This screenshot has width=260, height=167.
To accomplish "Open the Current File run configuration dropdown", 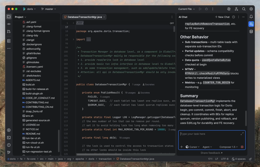I will (x=186, y=9).
